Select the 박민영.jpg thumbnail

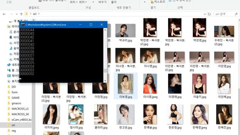199,27
